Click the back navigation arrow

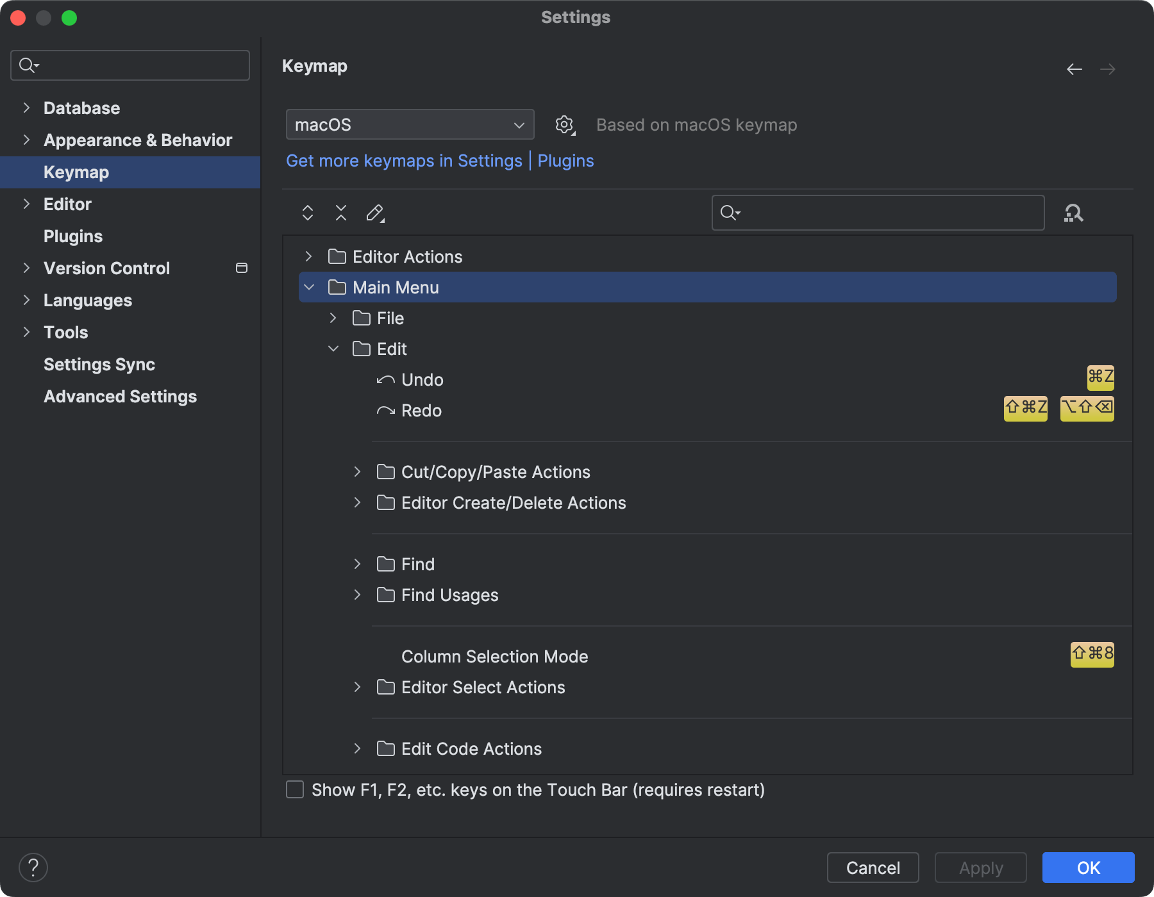point(1075,69)
